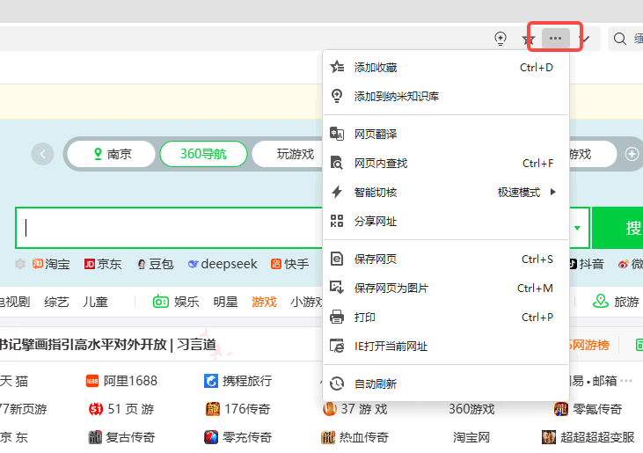Screen dimensions: 643x453
Task: Click the plus icon to add navigation tab
Action: [x=632, y=154]
